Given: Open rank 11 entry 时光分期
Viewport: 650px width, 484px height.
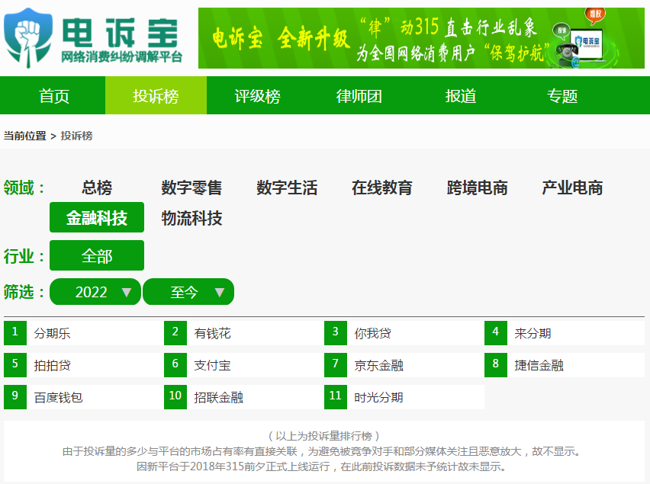Looking at the screenshot, I should pyautogui.click(x=404, y=397).
